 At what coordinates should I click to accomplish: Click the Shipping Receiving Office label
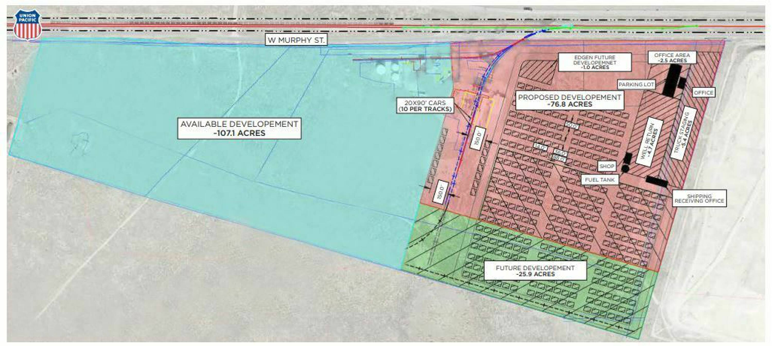699,198
